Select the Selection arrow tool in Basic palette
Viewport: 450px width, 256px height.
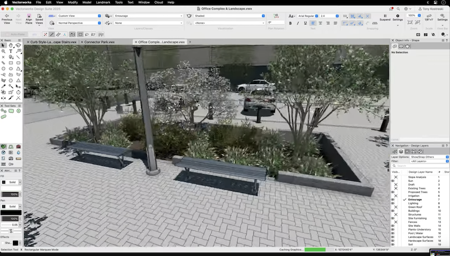coord(3,45)
